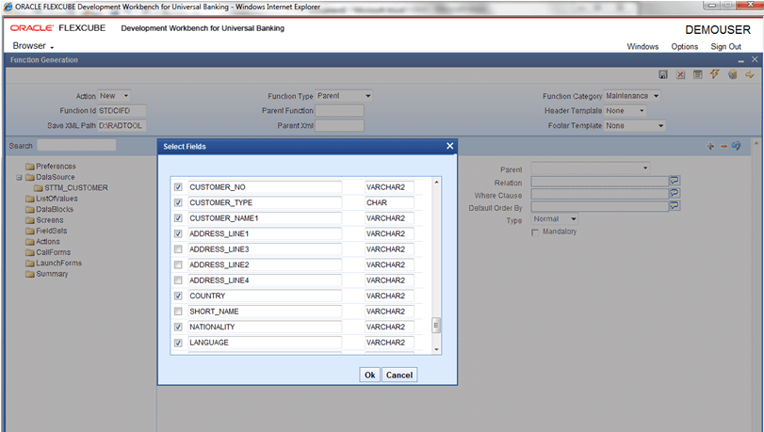This screenshot has width=764, height=432.
Task: Open the Function Type dropdown
Action: (344, 96)
